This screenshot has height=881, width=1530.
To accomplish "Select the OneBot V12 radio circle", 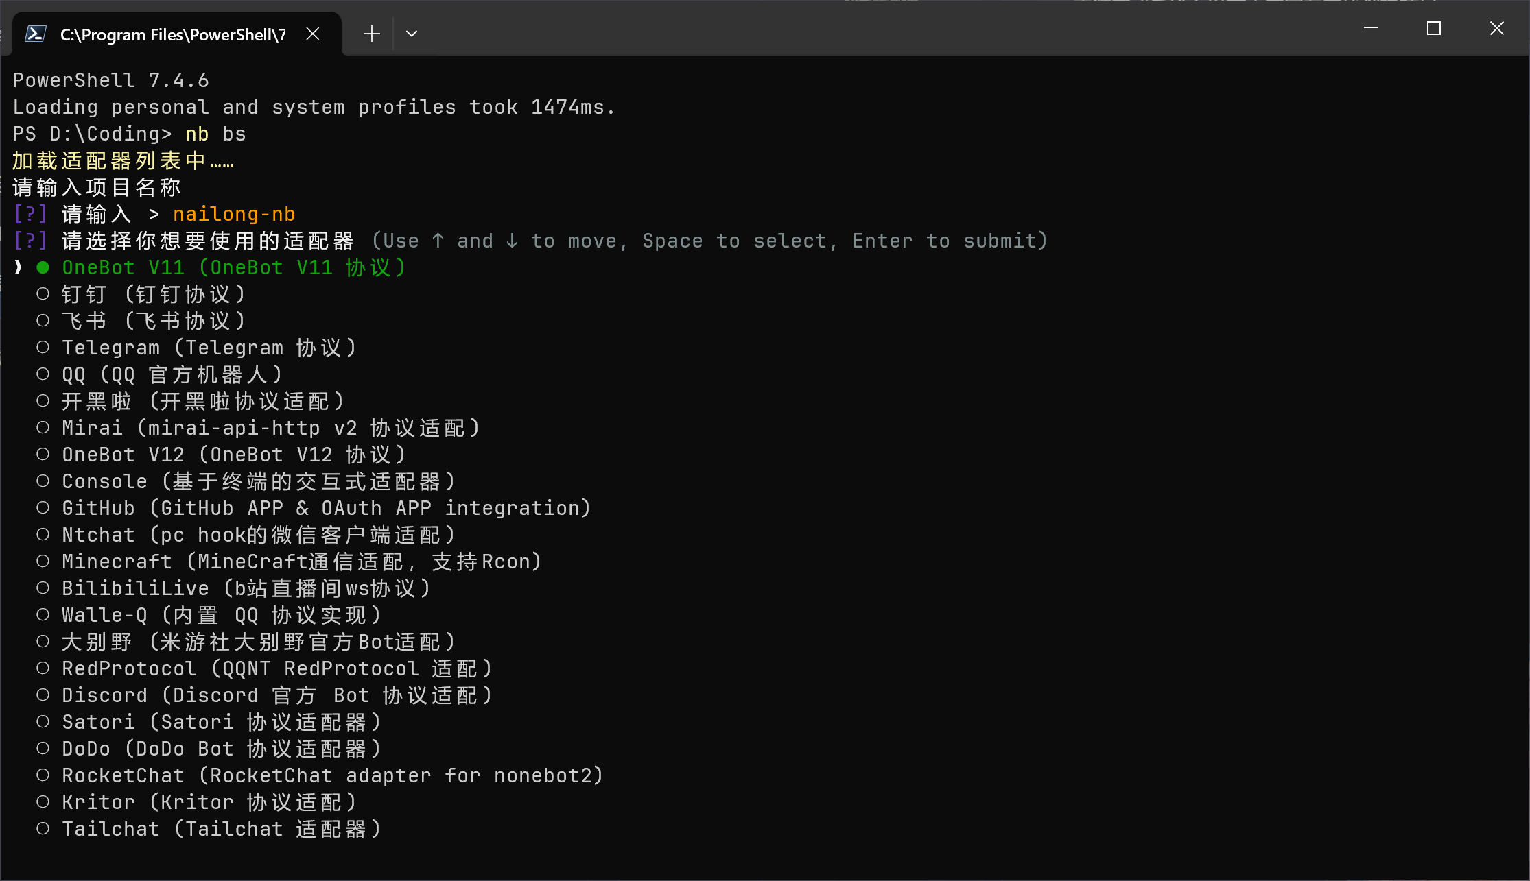I will (43, 455).
